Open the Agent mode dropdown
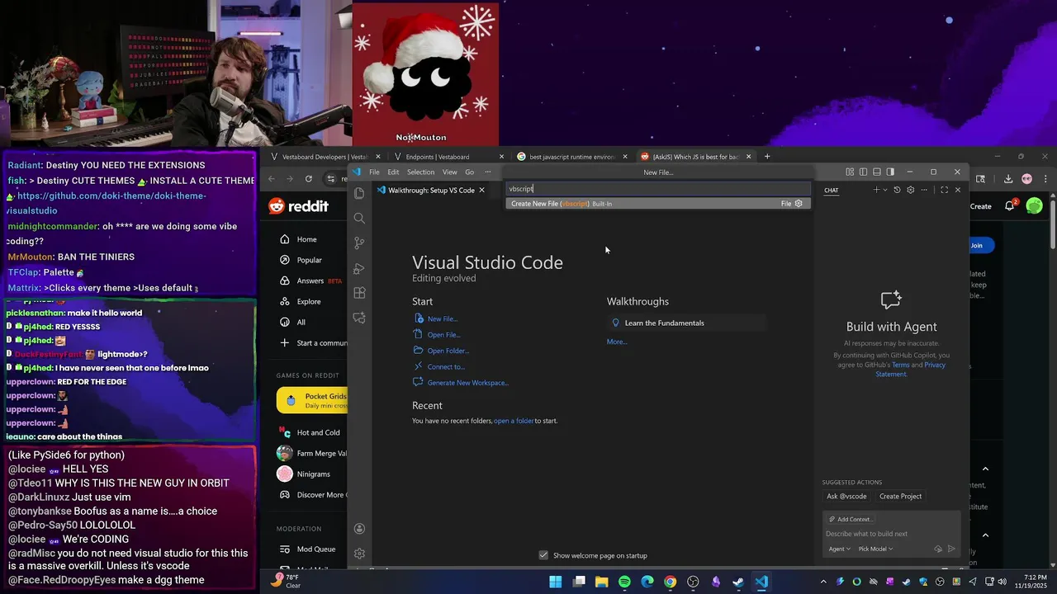The image size is (1057, 594). pos(839,549)
